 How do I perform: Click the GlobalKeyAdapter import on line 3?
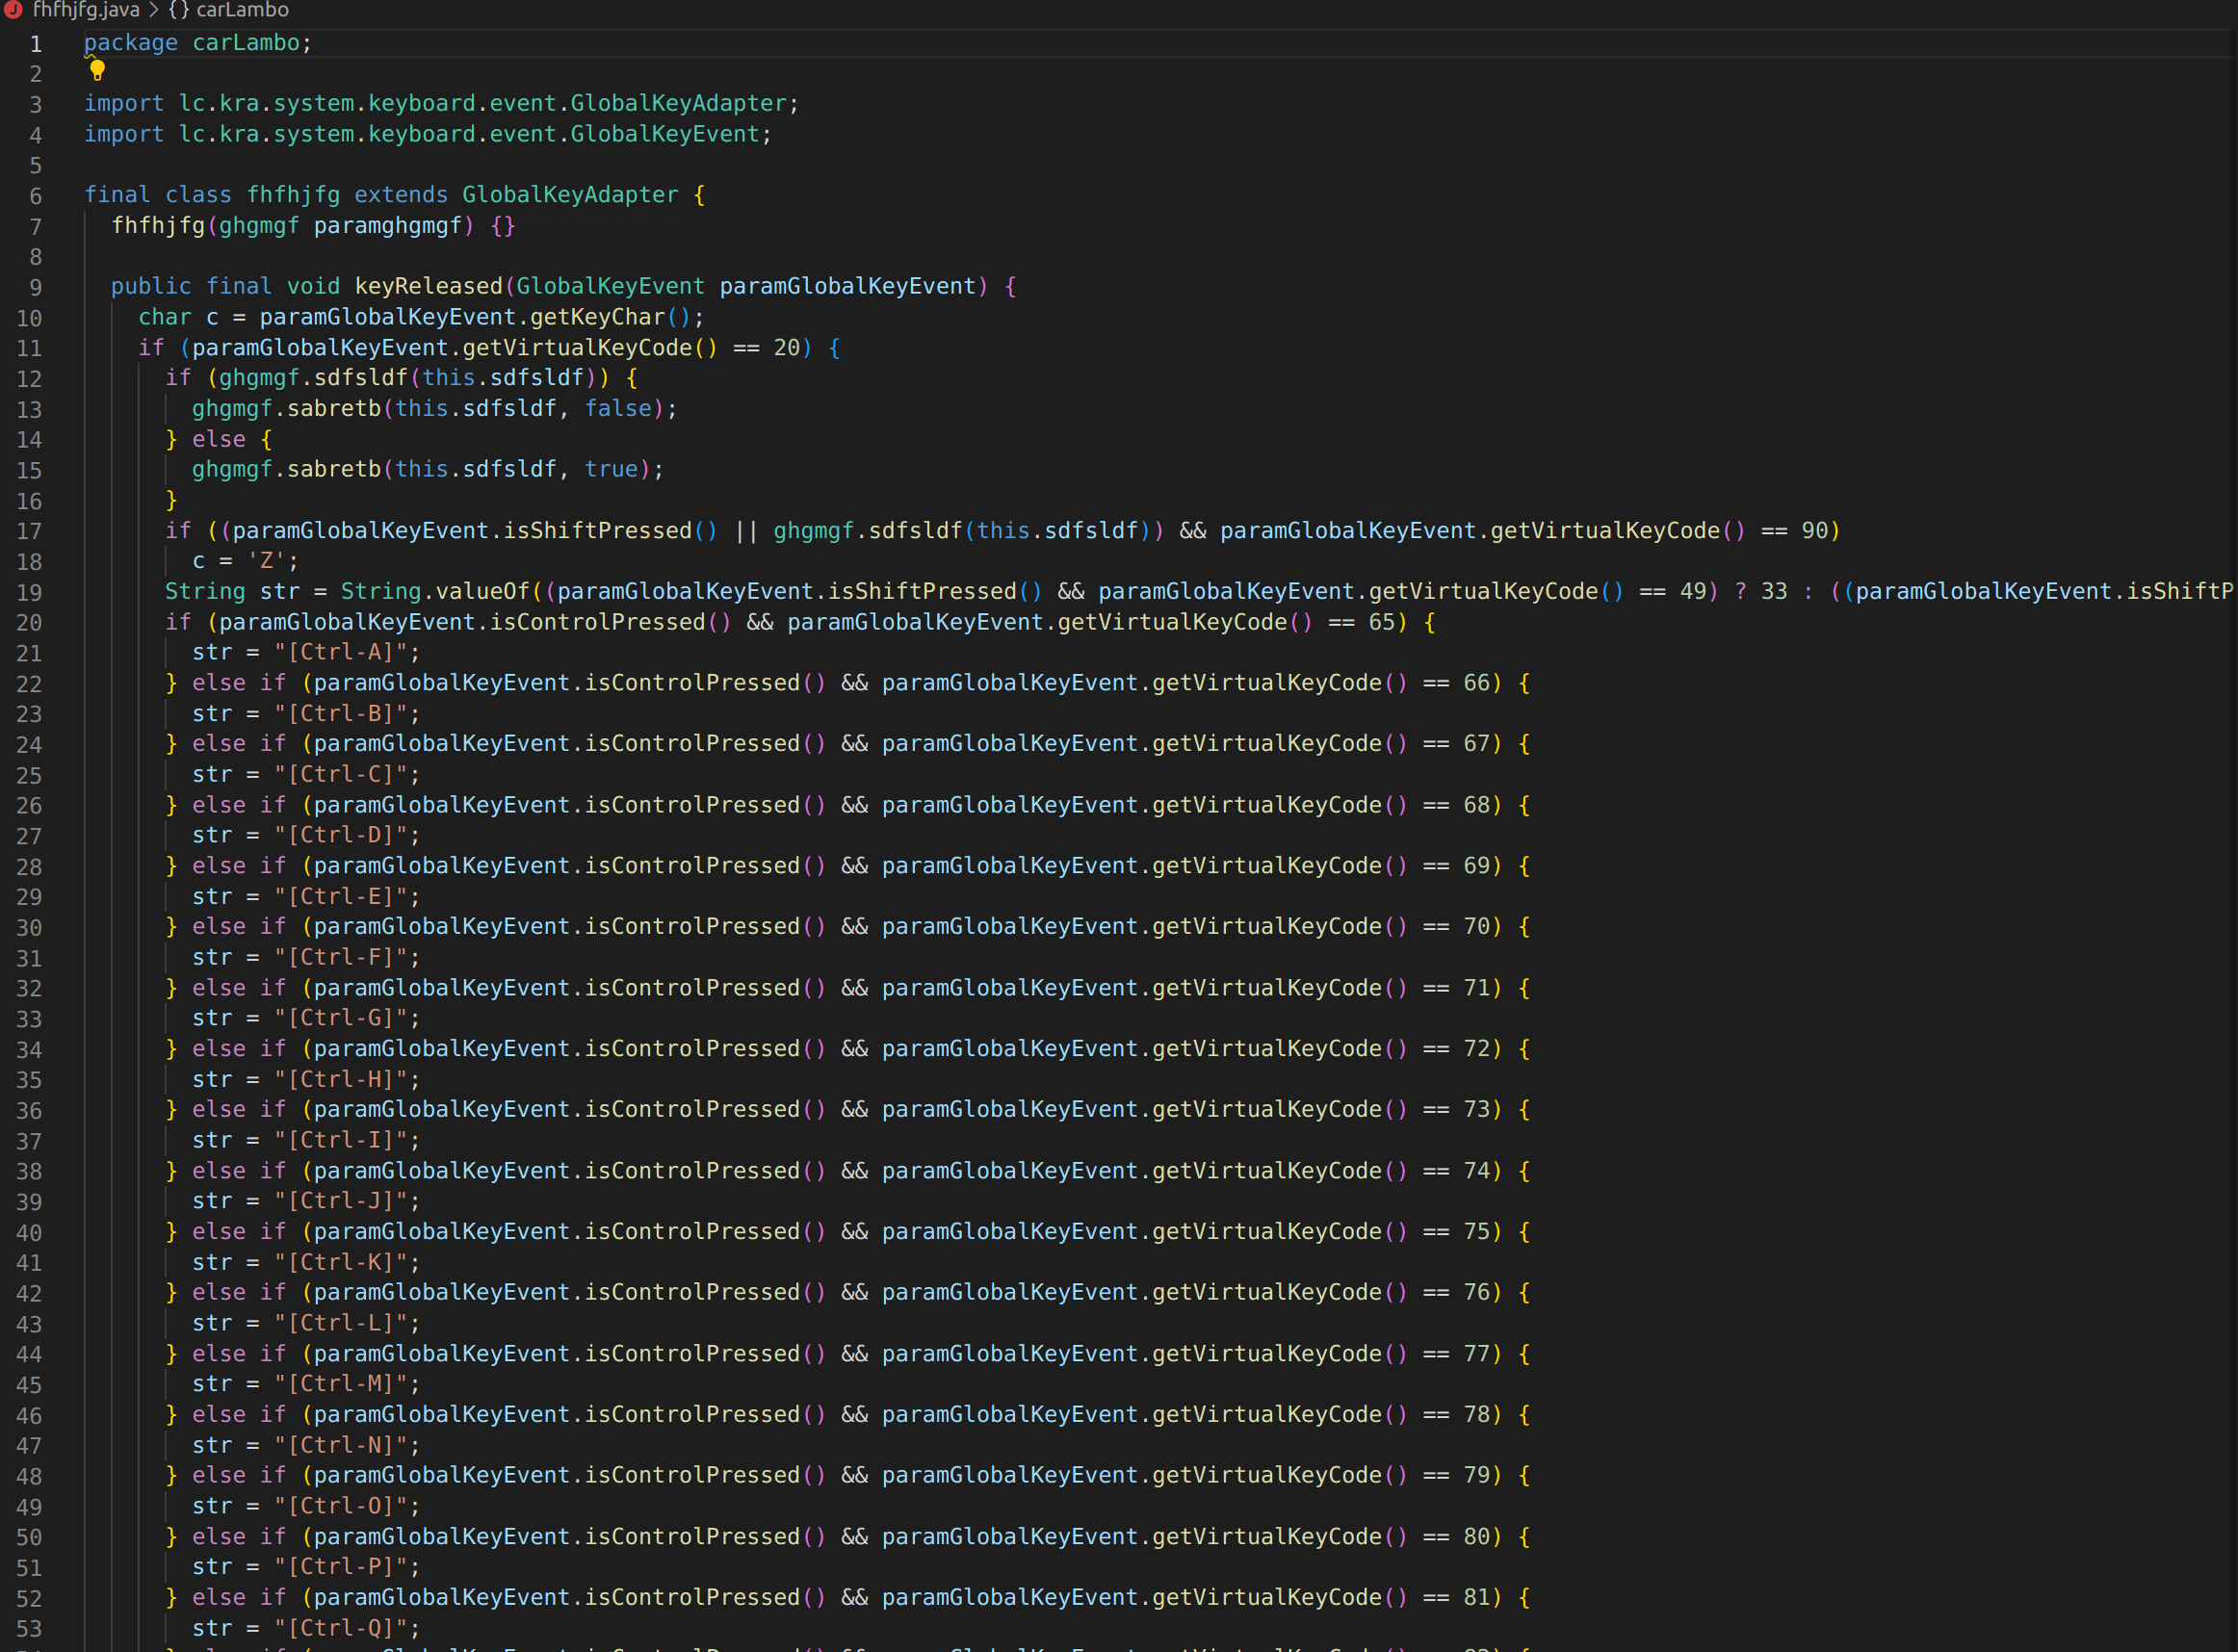click(678, 104)
